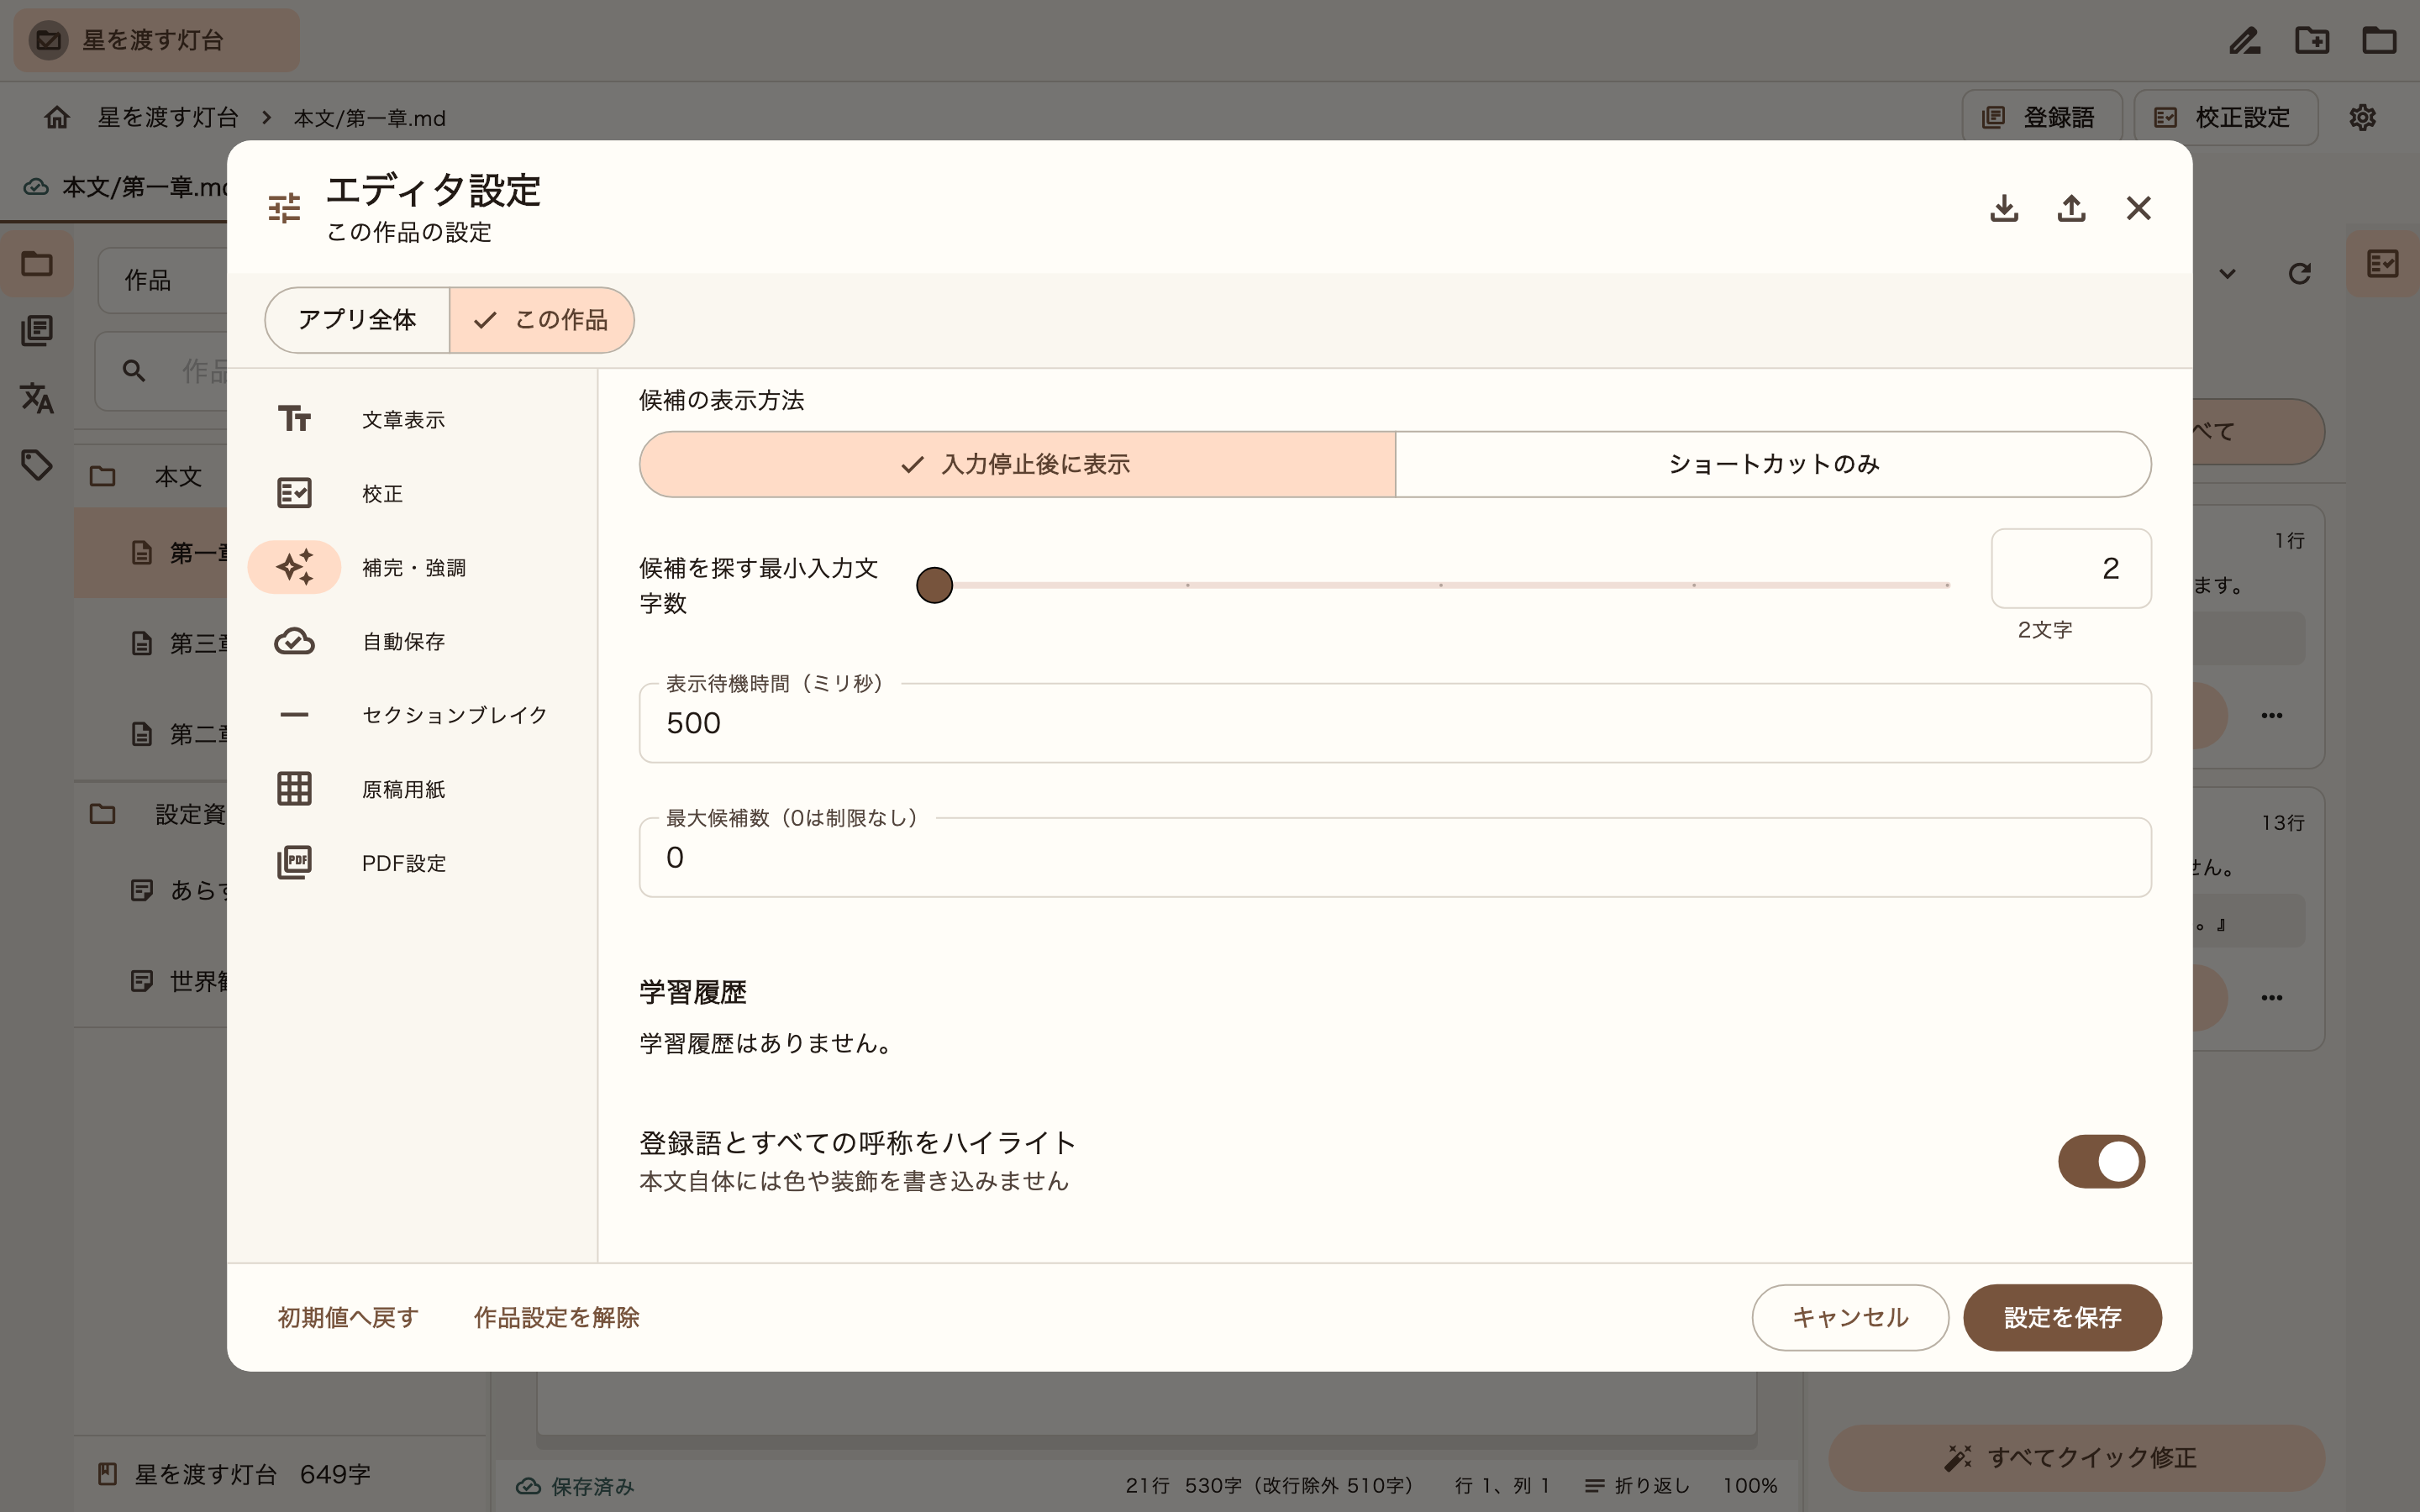Close the エディタ設定 dialog

click(2138, 208)
